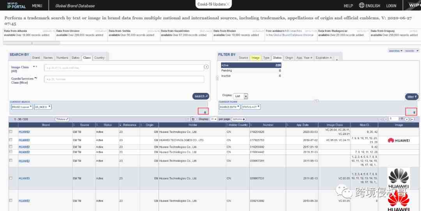
Task: Clear current filter with trash icon
Action: tap(414, 112)
